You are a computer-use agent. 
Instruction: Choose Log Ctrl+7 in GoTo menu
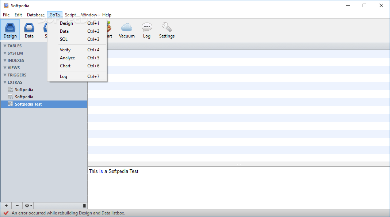coord(77,76)
